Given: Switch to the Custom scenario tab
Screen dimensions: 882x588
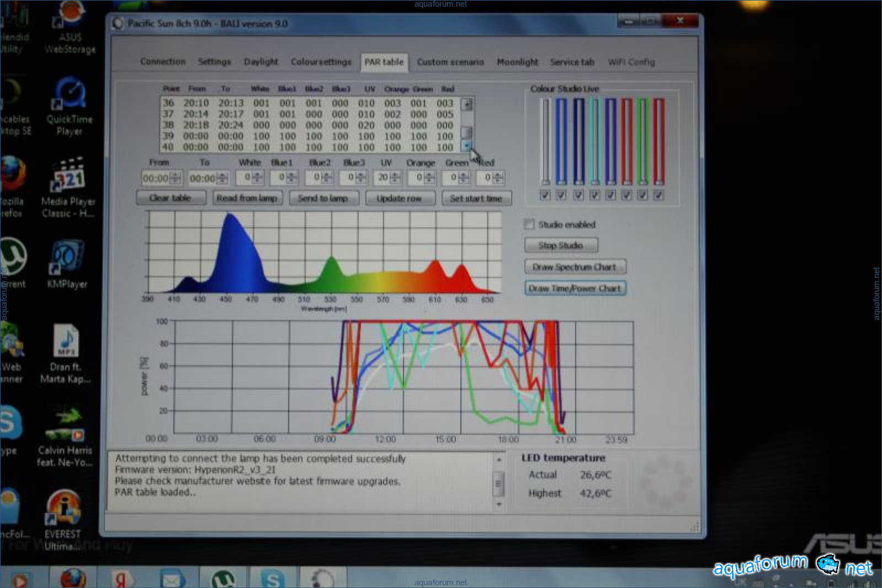Looking at the screenshot, I should (450, 62).
